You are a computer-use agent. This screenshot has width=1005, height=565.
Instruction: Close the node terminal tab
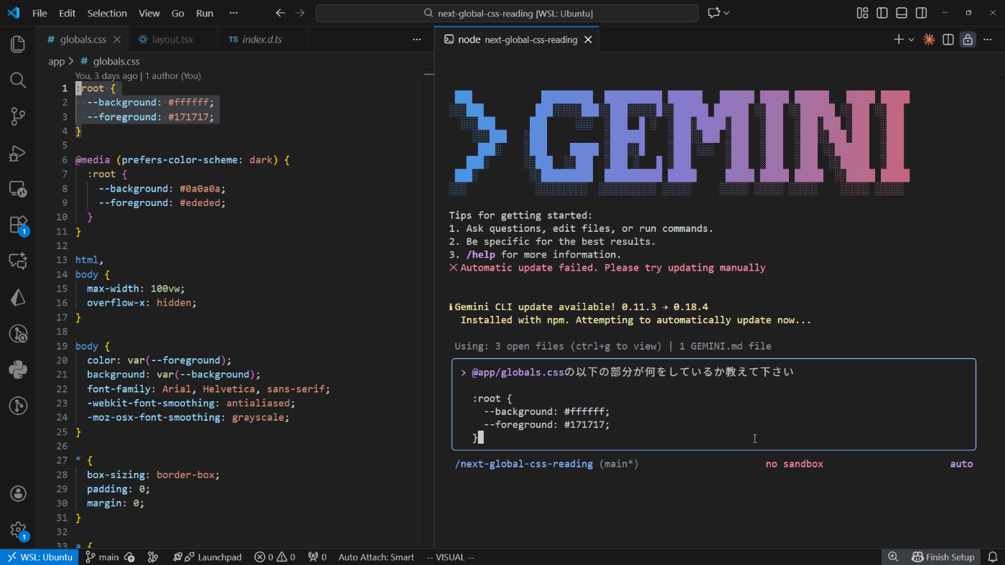588,39
